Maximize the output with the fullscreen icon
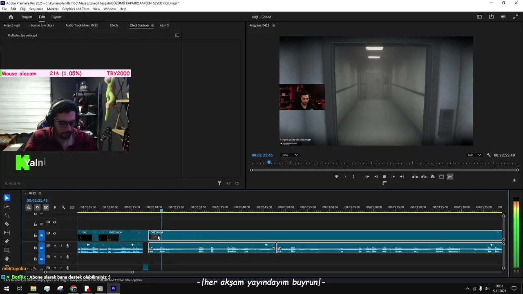This screenshot has height=294, width=523. coord(515,17)
